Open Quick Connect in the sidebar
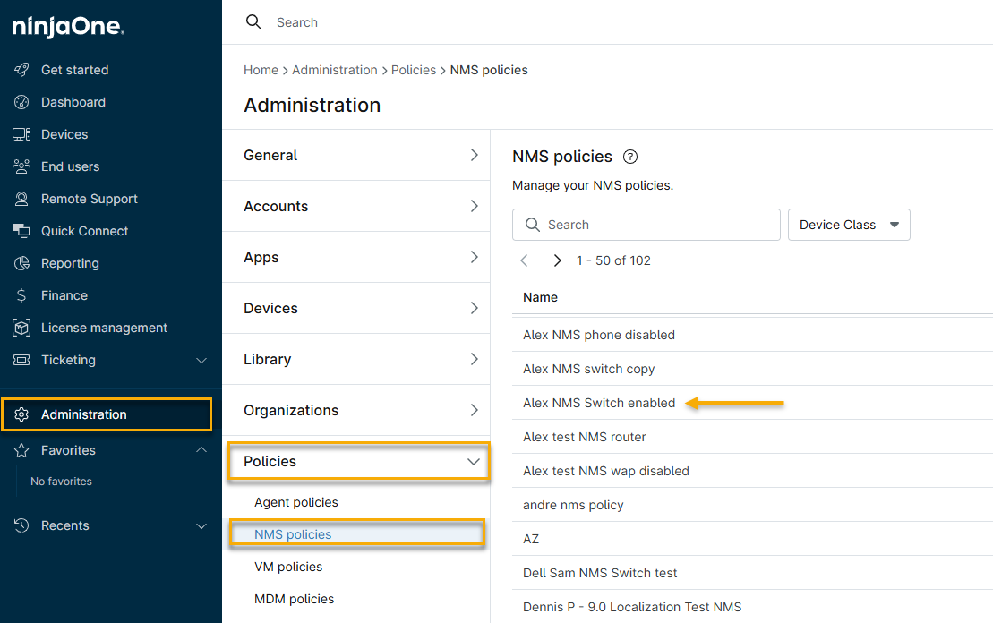 85,231
